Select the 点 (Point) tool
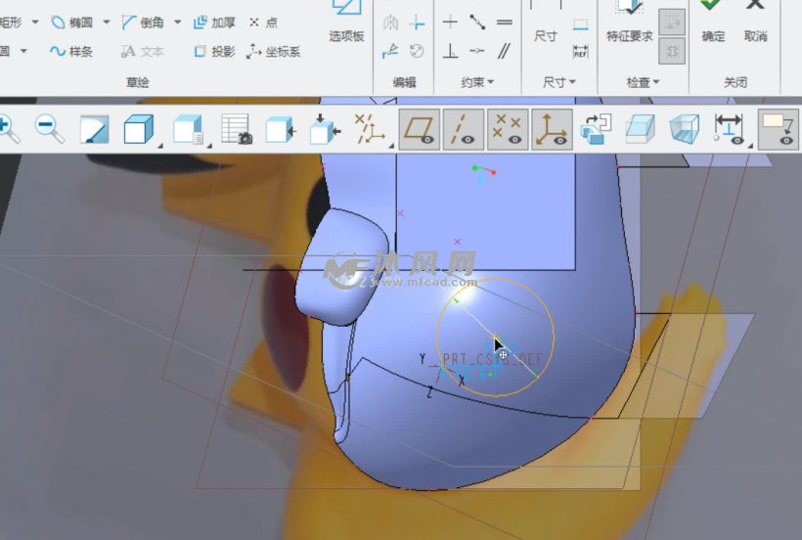802x540 pixels. [264, 22]
